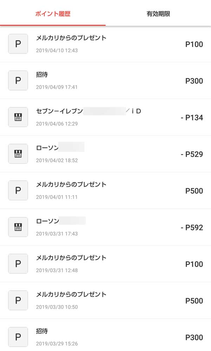Tap the store icon for ローソン on 2019/04/02
211x351 pixels.
[x=18, y=154]
